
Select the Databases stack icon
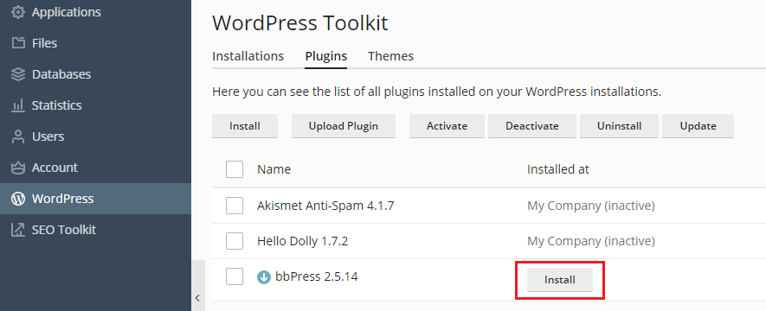coord(18,74)
